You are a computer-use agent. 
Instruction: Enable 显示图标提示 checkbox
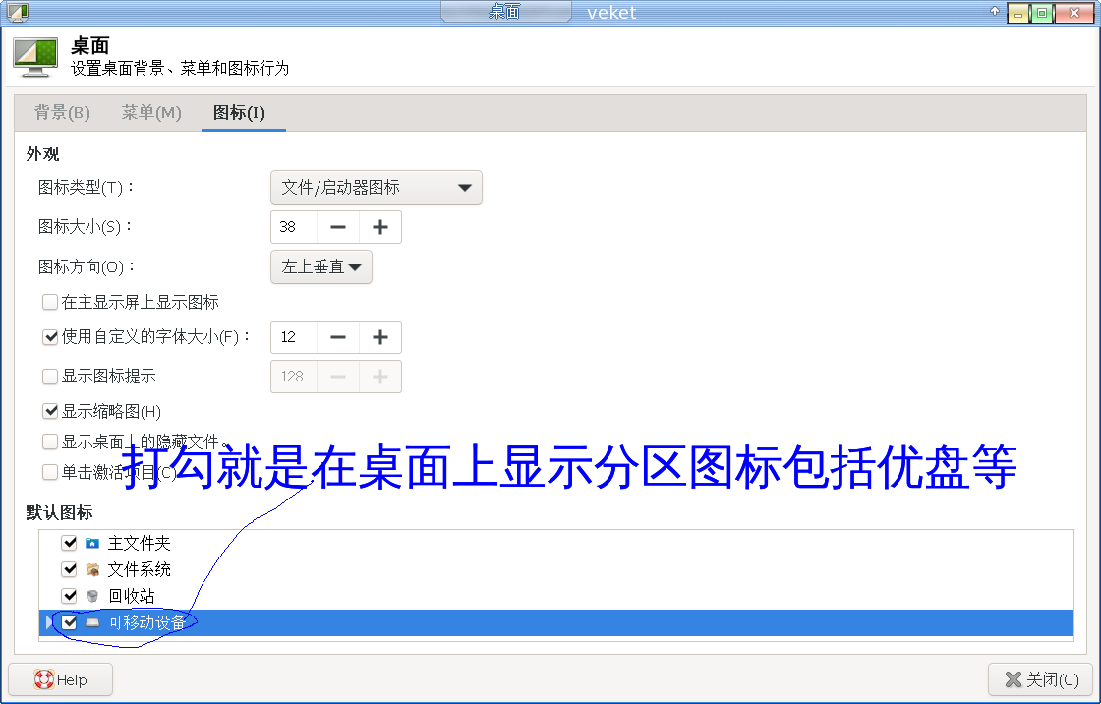(50, 376)
